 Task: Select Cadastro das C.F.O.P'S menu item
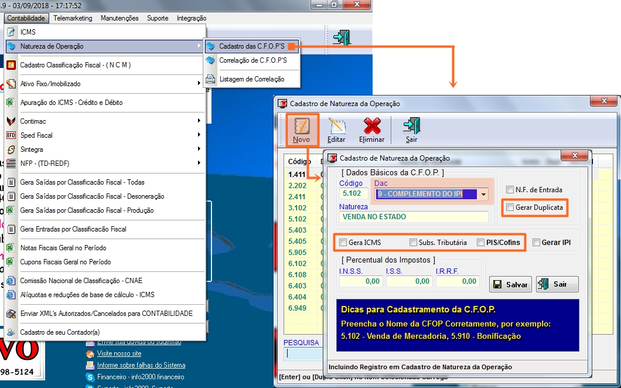(253, 46)
